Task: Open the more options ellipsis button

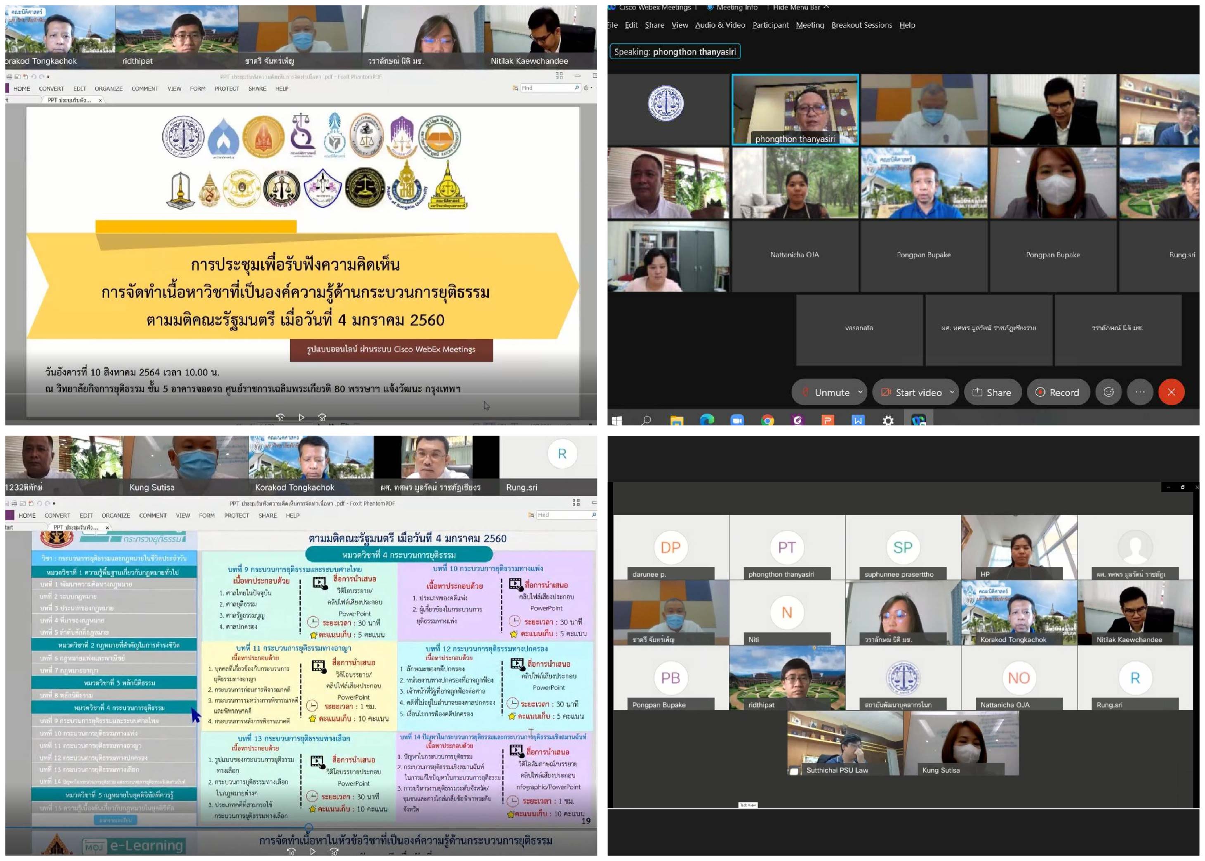Action: 1140,392
